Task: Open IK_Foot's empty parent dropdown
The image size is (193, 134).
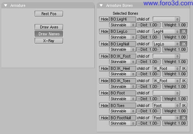Action: [x=166, y=56]
